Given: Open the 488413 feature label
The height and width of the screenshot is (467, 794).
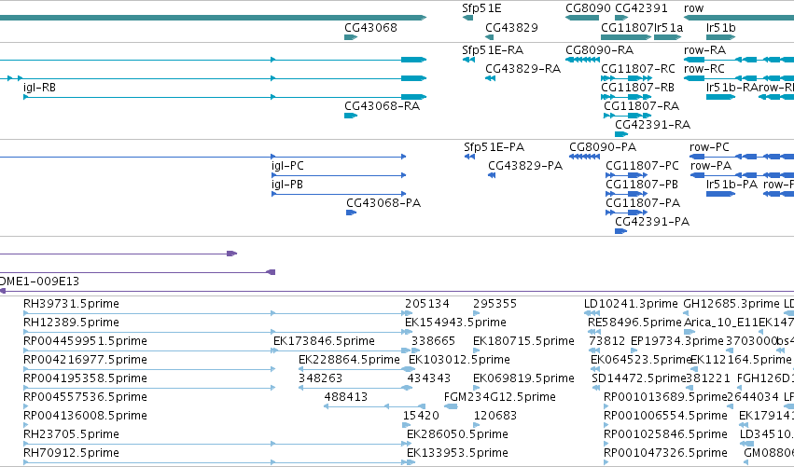Looking at the screenshot, I should tap(346, 398).
